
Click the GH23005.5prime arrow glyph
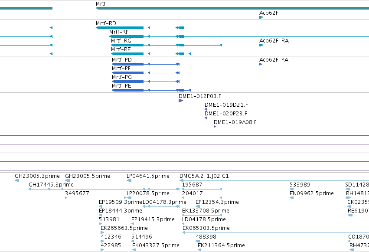68,180
